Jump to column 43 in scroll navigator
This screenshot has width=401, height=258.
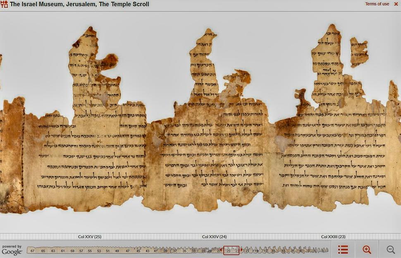(147, 251)
